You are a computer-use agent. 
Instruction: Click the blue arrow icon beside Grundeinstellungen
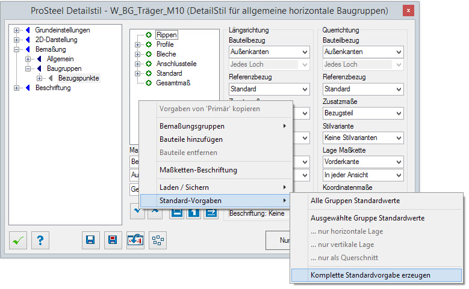click(x=28, y=30)
